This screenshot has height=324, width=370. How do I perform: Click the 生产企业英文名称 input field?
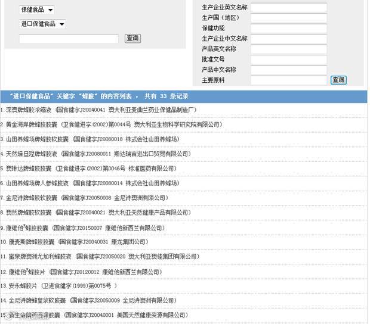(x=289, y=8)
